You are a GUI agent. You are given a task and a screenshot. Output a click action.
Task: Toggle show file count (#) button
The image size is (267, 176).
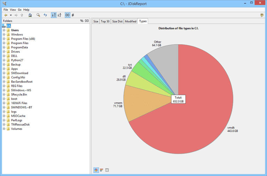click(73, 15)
